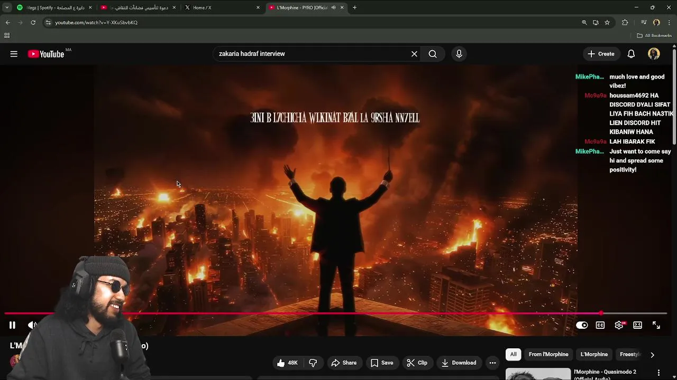Select the L'Morphine chip
This screenshot has width=677, height=380.
tap(594, 355)
